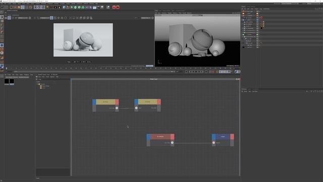Toggle the Z axis lock button in the top toolbar
This screenshot has width=323, height=182.
[43, 7]
